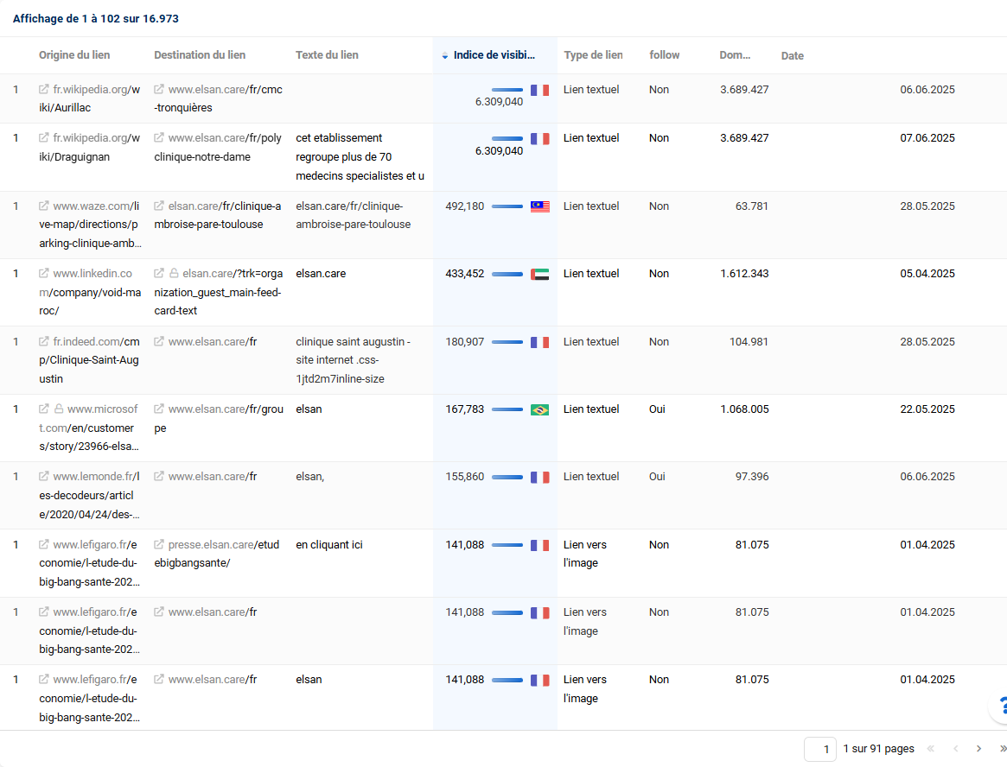Sort by the Origine du lien column
Image resolution: width=1007 pixels, height=767 pixels.
point(74,55)
